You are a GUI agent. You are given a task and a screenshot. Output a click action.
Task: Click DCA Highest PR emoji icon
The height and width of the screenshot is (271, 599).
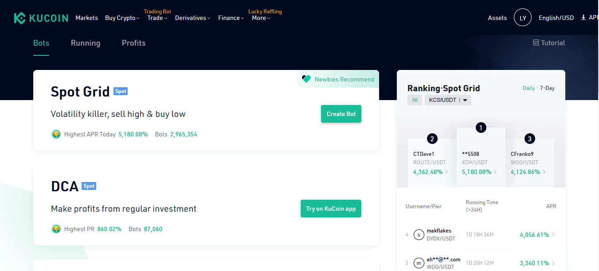pyautogui.click(x=56, y=229)
